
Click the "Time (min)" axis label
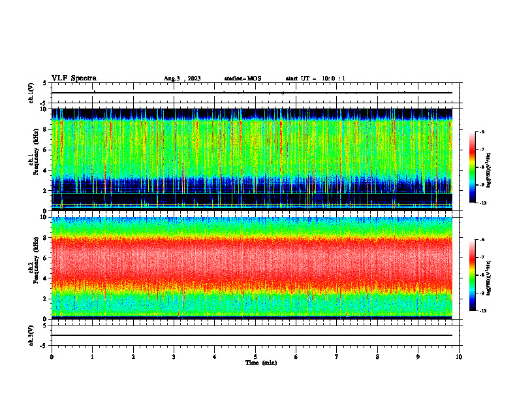point(261,363)
